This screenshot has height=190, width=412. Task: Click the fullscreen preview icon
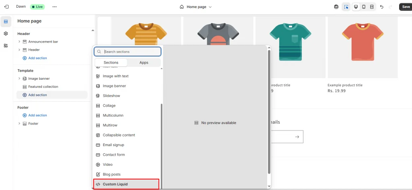click(372, 7)
